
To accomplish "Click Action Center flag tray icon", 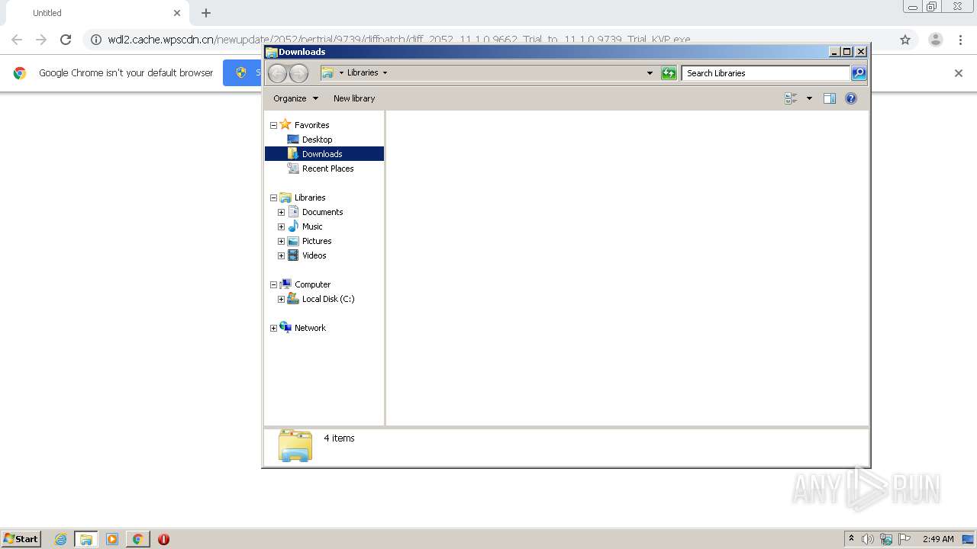I will [904, 539].
